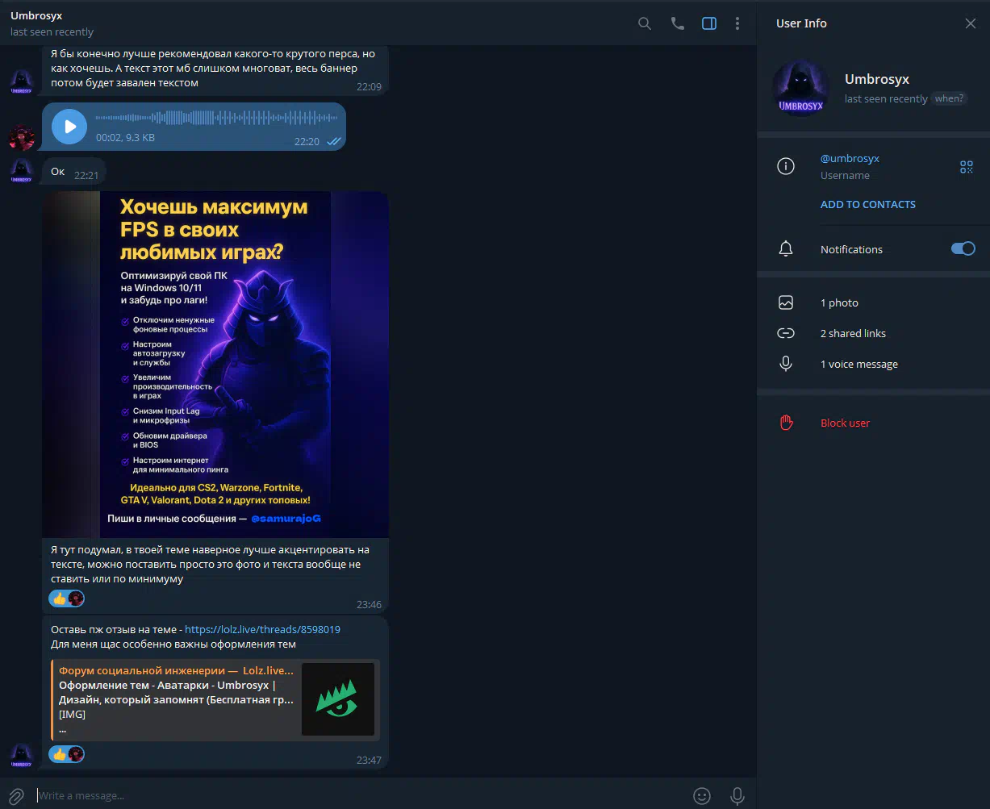The width and height of the screenshot is (990, 809).
Task: Open Umbrosyx profile photo in User Info
Action: (x=801, y=88)
